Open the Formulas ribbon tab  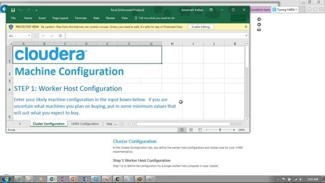pyautogui.click(x=81, y=18)
